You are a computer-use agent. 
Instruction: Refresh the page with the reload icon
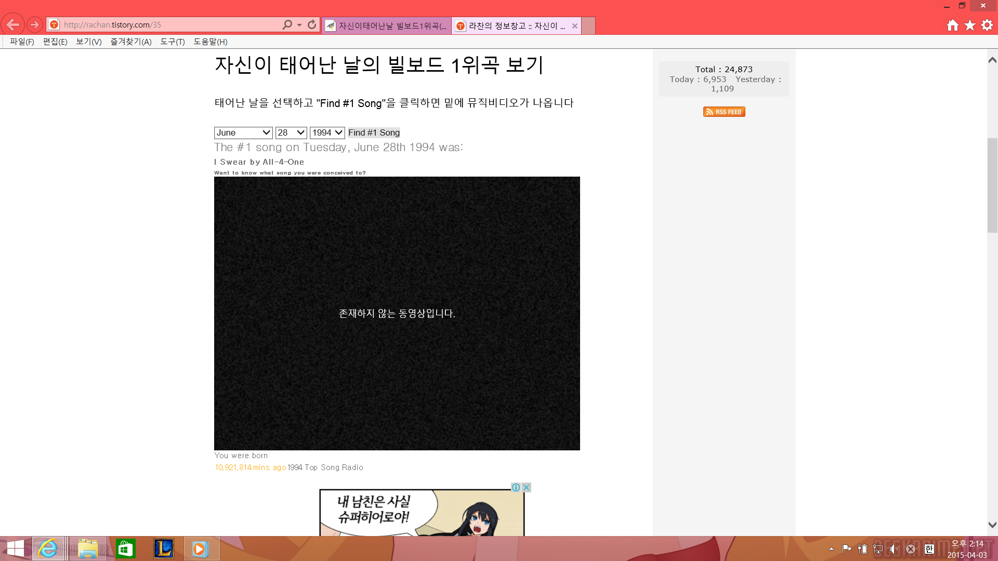[x=312, y=24]
